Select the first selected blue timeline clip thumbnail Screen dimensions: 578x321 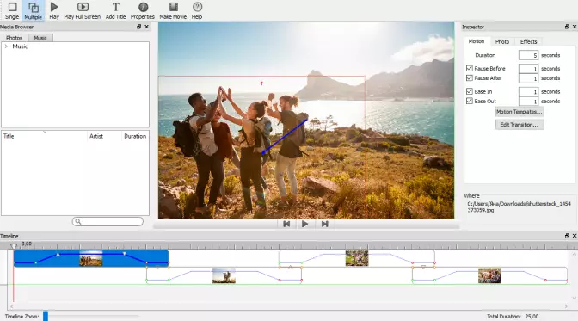point(91,258)
